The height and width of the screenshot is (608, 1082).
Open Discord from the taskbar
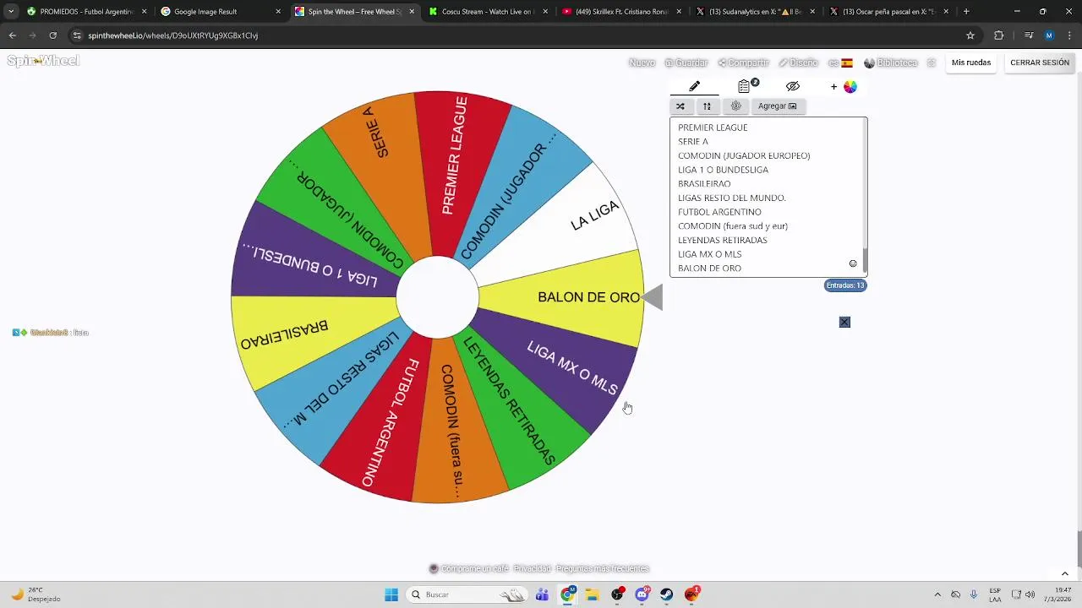point(642,594)
